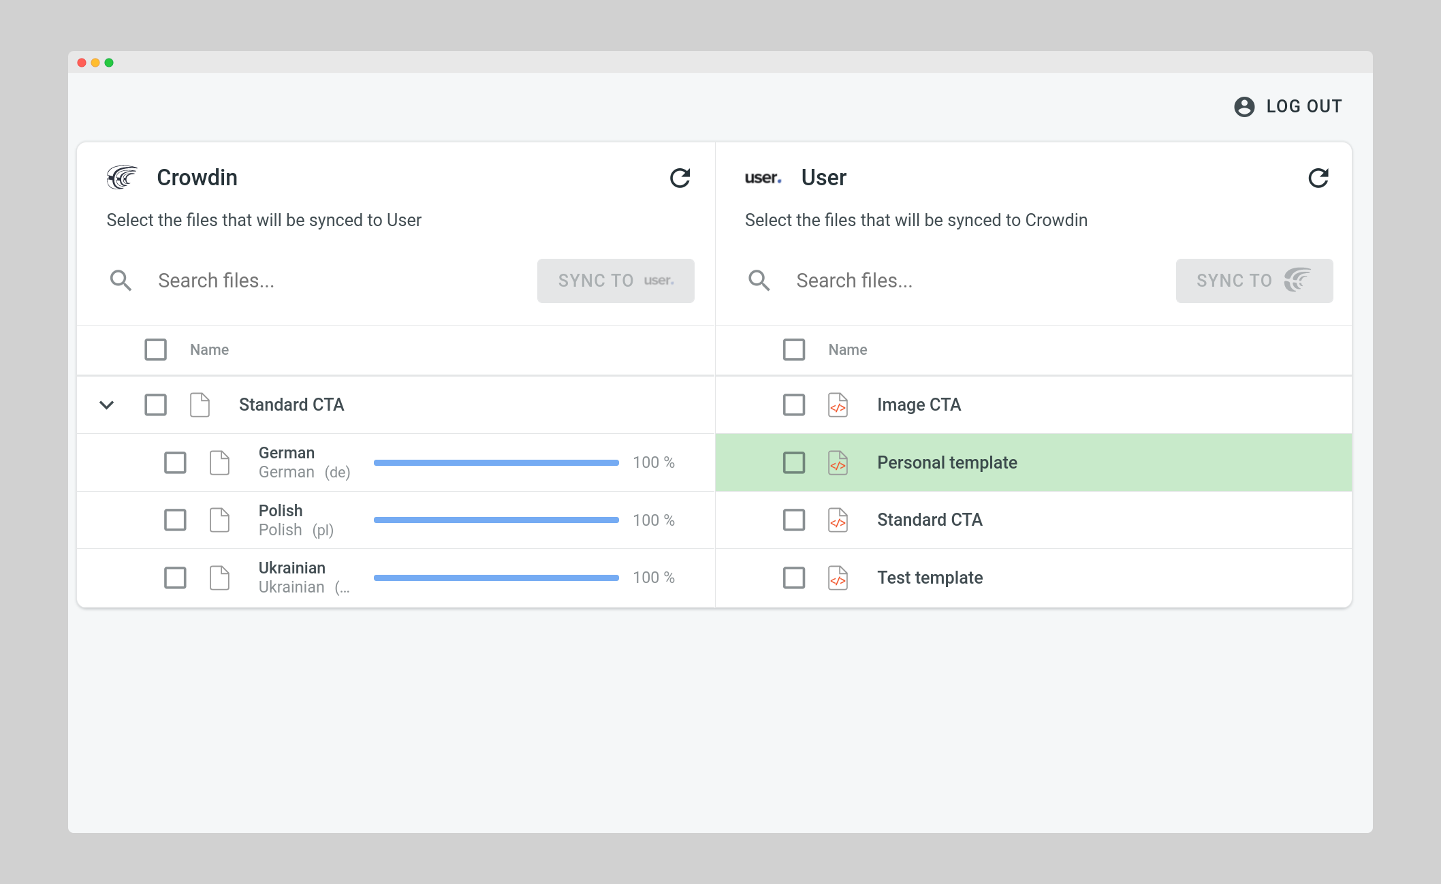Click the Name column header in User

point(848,349)
